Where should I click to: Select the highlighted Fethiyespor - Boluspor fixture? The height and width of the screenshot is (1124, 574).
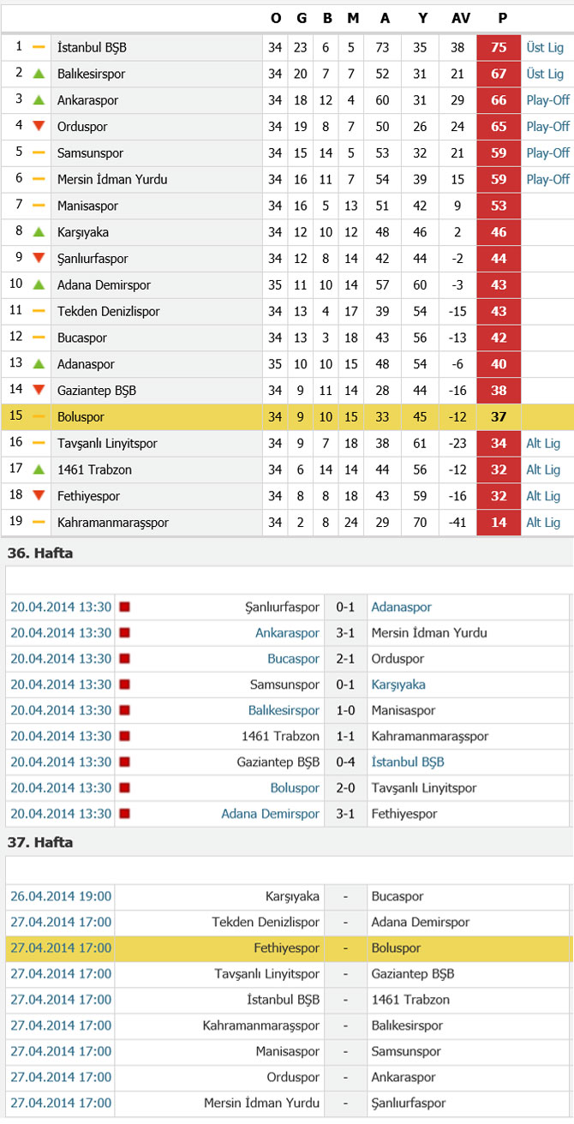coord(287,949)
